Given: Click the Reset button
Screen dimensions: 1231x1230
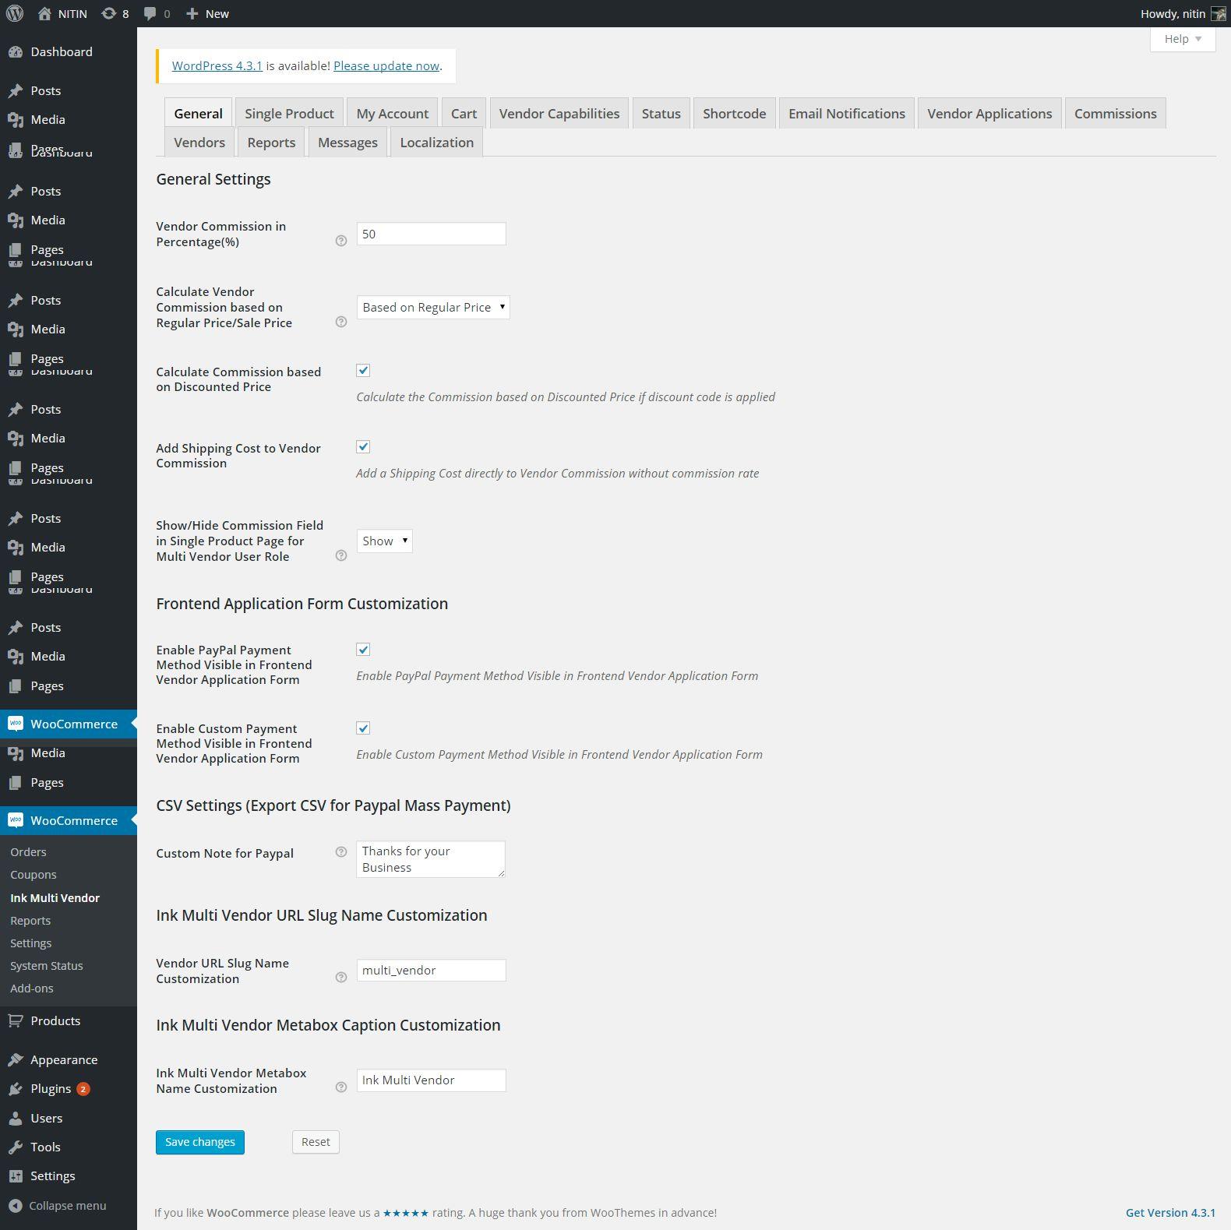Looking at the screenshot, I should pos(316,1142).
